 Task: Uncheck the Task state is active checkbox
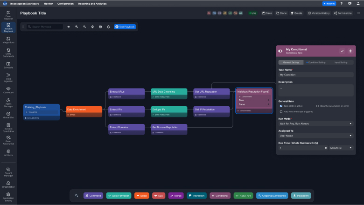(x=281, y=106)
